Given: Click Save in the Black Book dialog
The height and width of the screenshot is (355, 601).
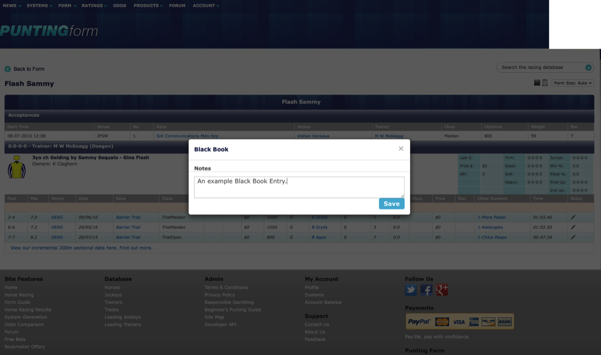Looking at the screenshot, I should [x=391, y=204].
